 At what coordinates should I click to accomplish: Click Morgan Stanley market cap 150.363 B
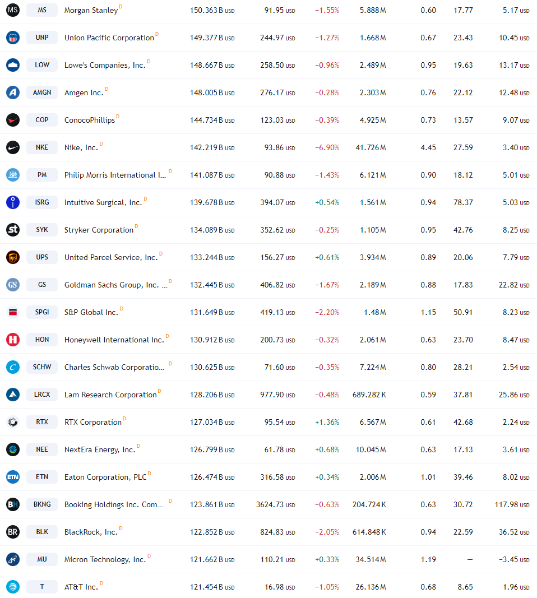tap(212, 10)
